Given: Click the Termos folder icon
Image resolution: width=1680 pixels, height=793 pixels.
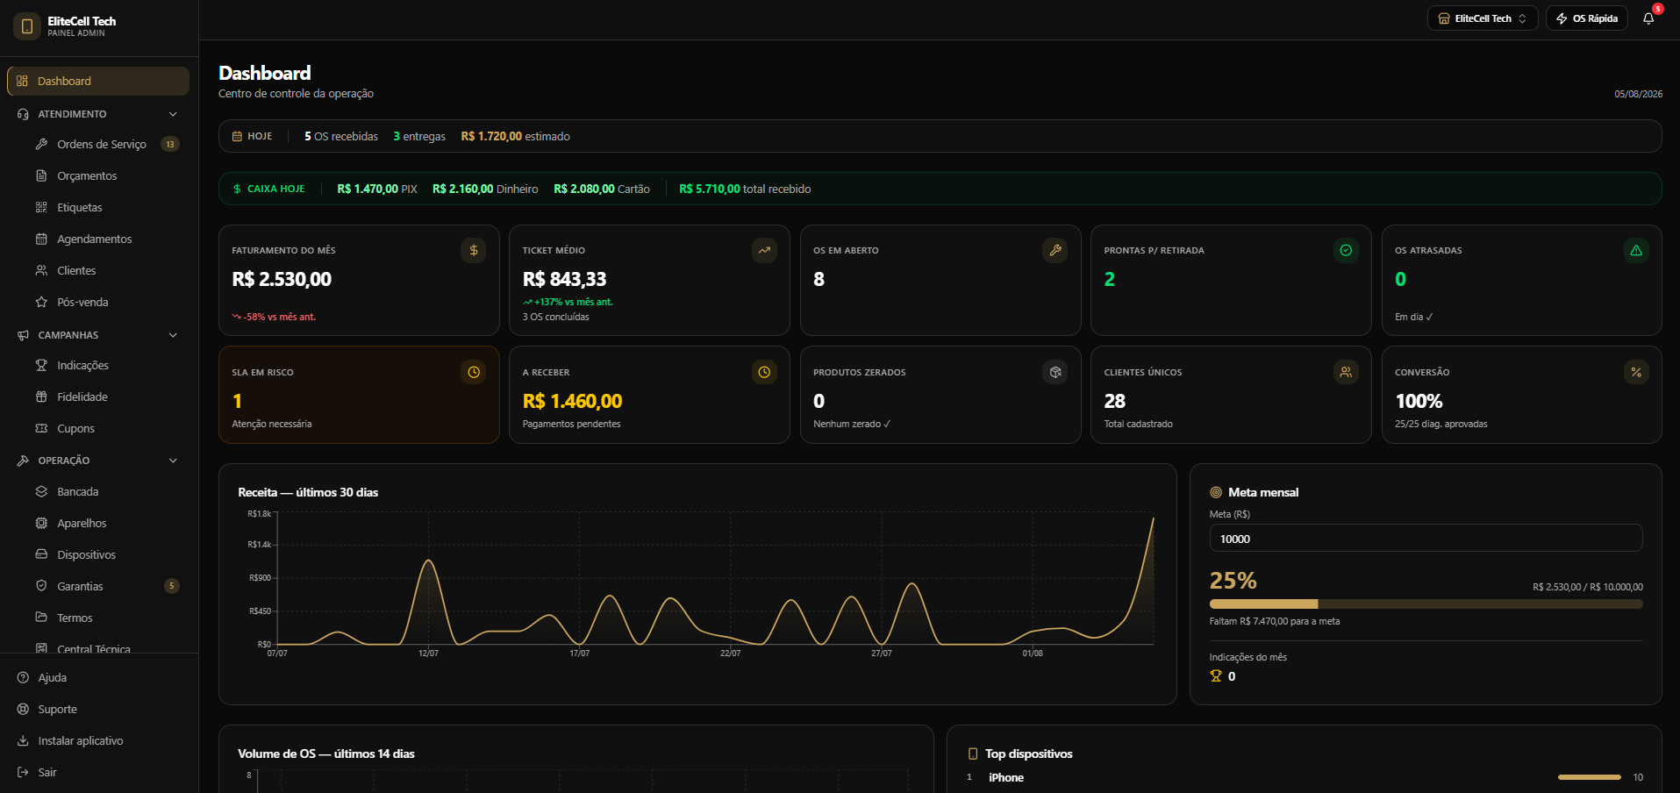Looking at the screenshot, I should click(41, 618).
